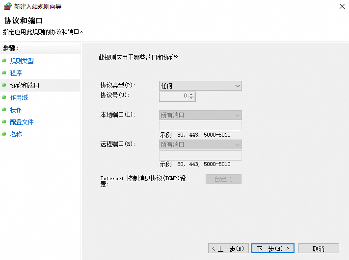The width and height of the screenshot is (349, 260).
Task: Click the firewall wizard title bar icon
Action: click(x=7, y=7)
